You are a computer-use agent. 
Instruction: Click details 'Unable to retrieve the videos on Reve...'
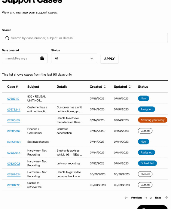click(x=69, y=120)
